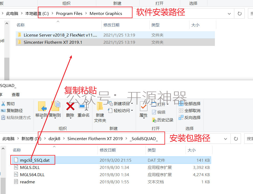Click scroll-up arrow in upper window navigation pane

(x=7, y=23)
